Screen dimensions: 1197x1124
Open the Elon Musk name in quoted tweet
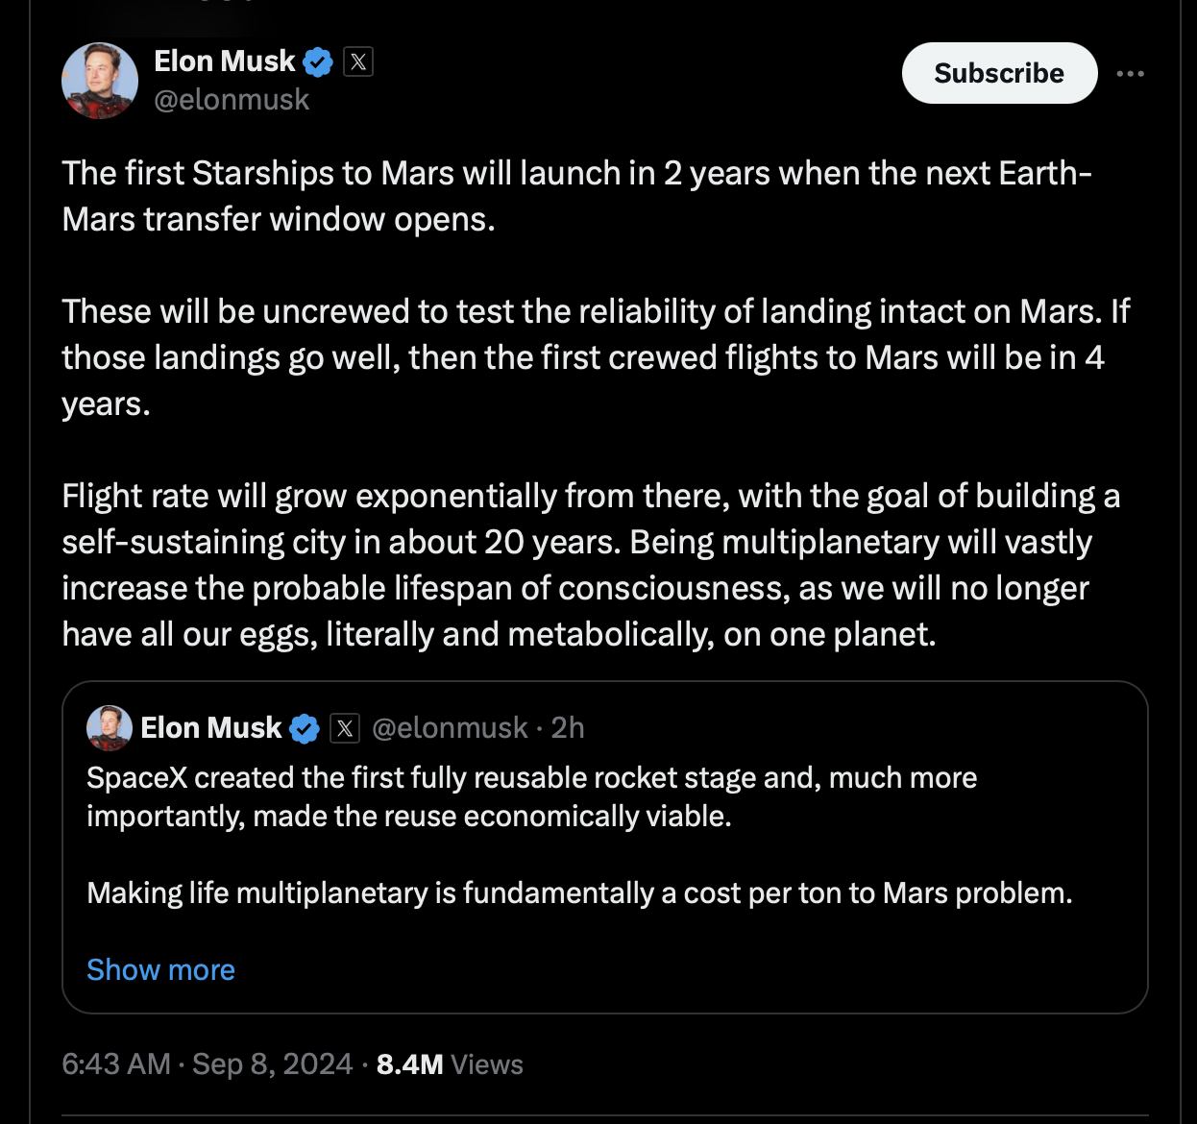(x=211, y=728)
